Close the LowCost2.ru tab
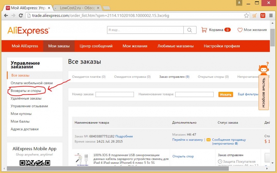277x173 pixels. click(98, 8)
